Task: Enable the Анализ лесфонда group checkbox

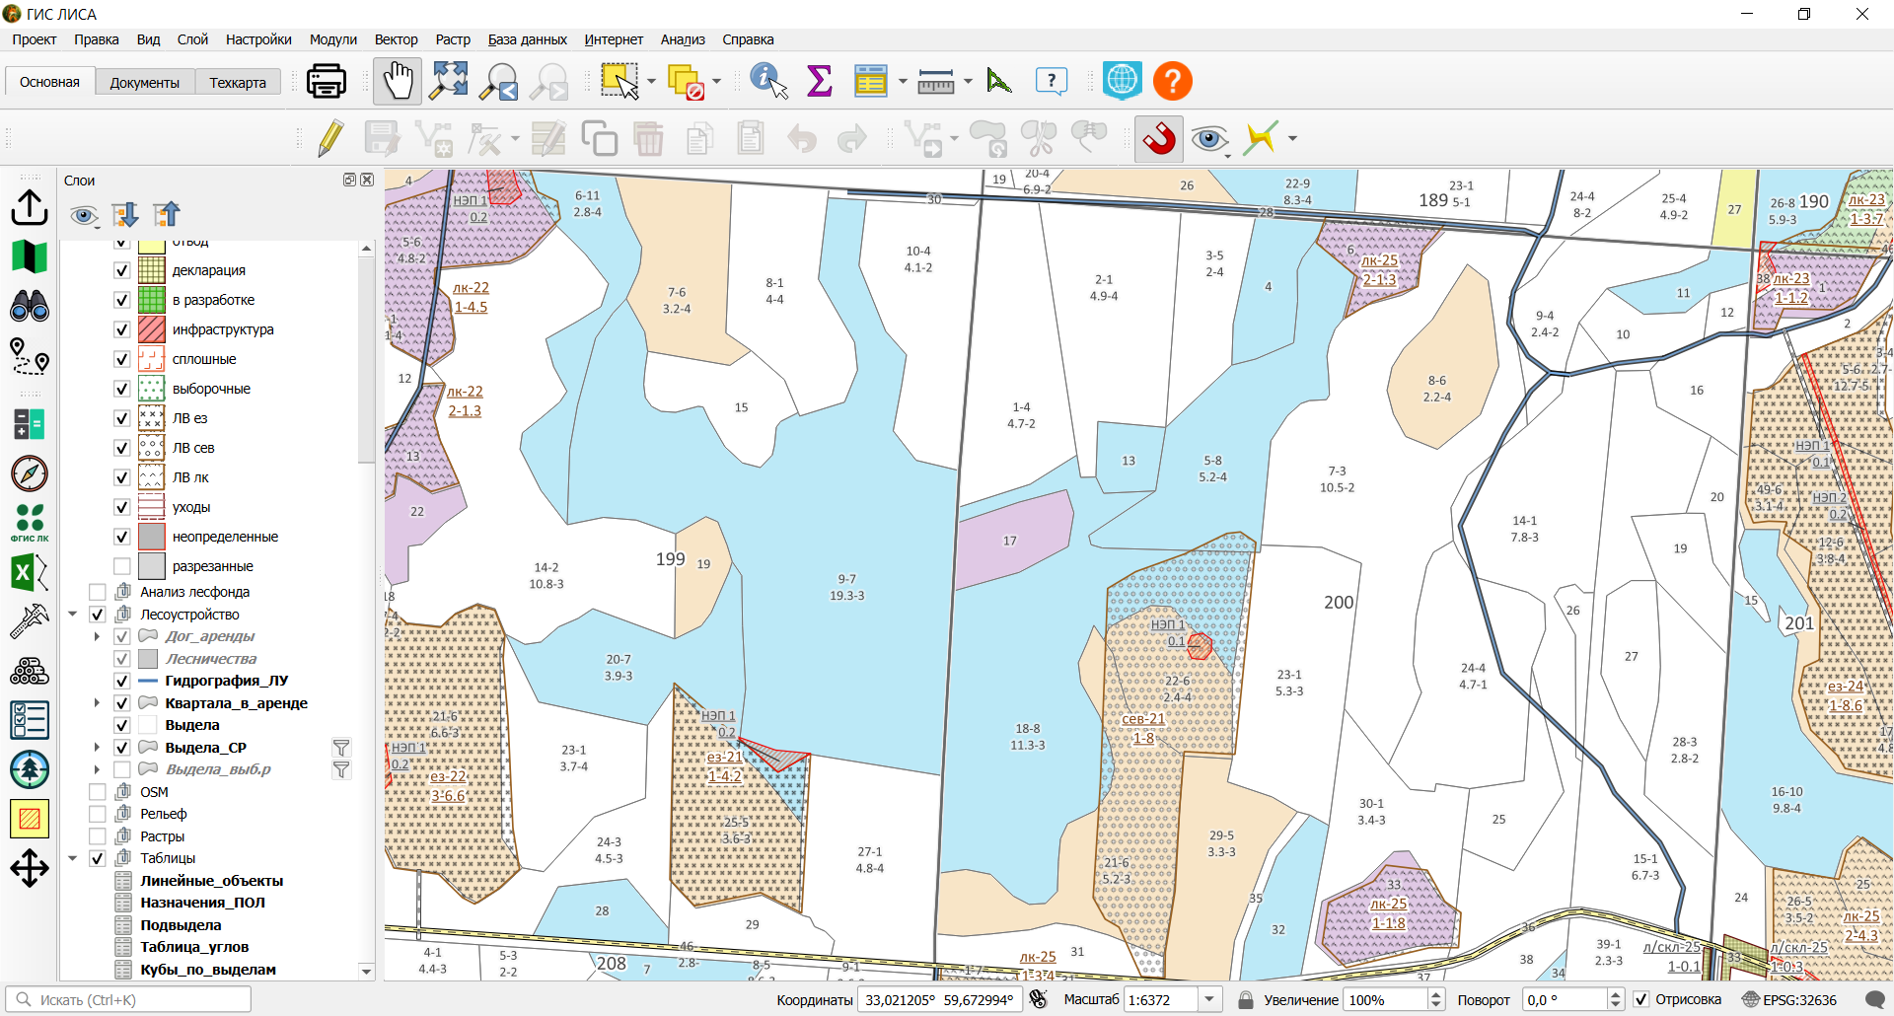Action: pyautogui.click(x=98, y=592)
